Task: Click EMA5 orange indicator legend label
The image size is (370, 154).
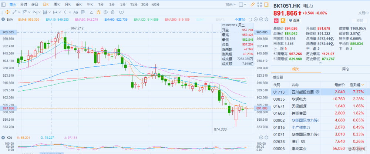Action: tap(28, 19)
